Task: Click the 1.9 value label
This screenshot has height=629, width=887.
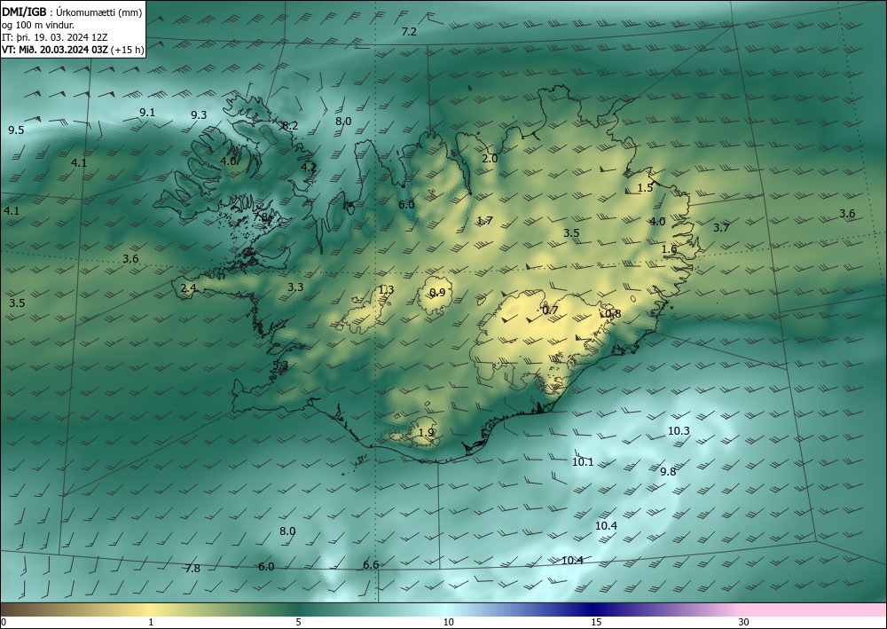Action: pos(427,432)
